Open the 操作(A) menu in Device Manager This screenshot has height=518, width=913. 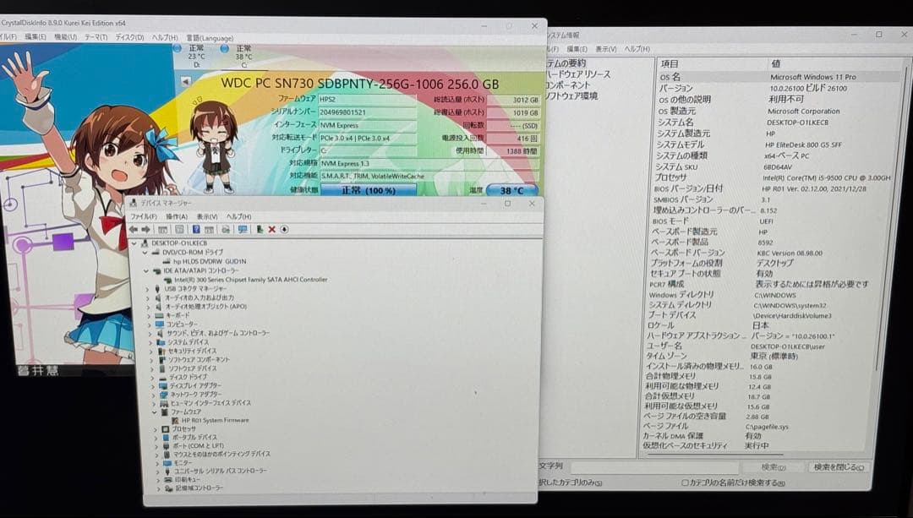tap(176, 217)
